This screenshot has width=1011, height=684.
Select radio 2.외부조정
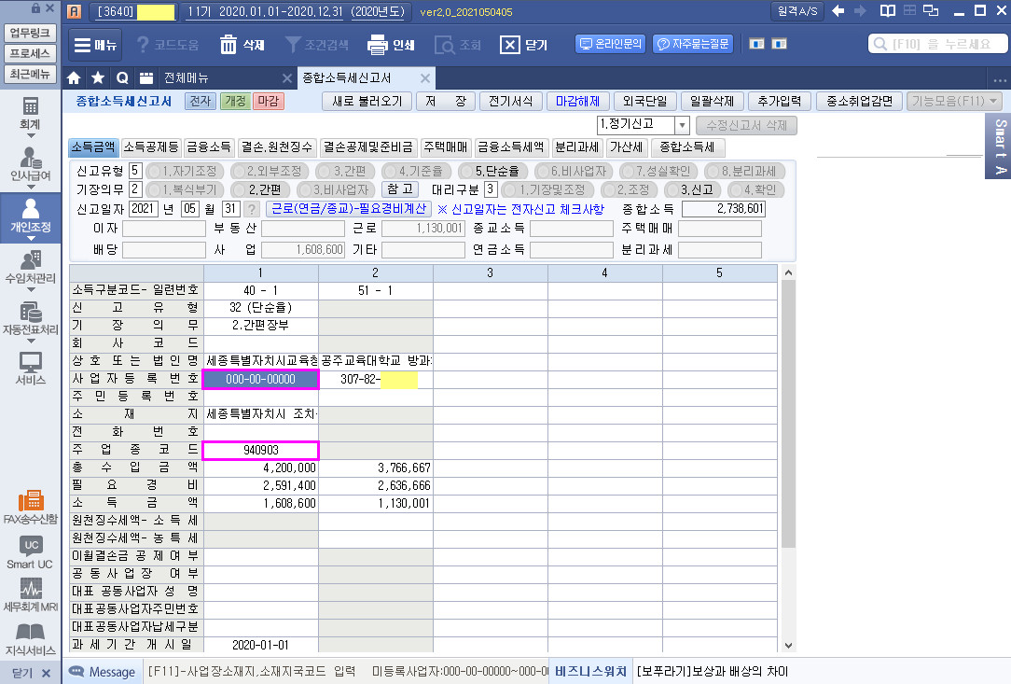270,171
